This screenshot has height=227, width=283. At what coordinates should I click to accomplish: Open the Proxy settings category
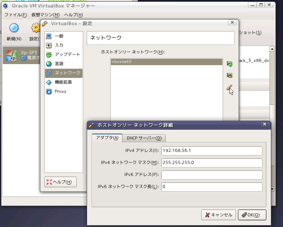[60, 91]
